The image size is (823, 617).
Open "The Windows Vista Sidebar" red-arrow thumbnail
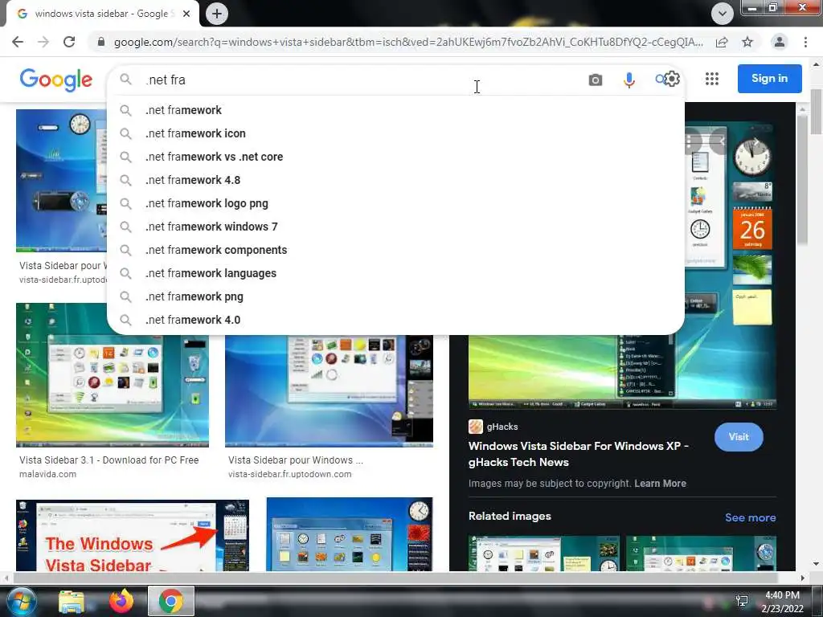pos(133,535)
